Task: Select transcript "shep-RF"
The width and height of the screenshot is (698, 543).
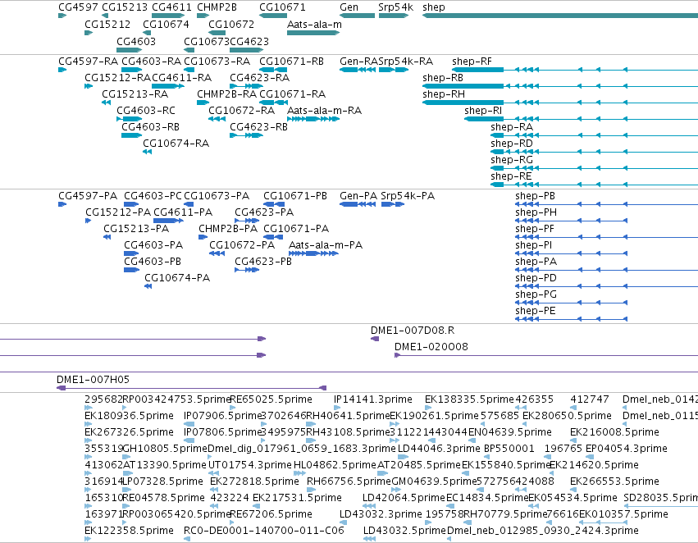Action: (x=472, y=62)
